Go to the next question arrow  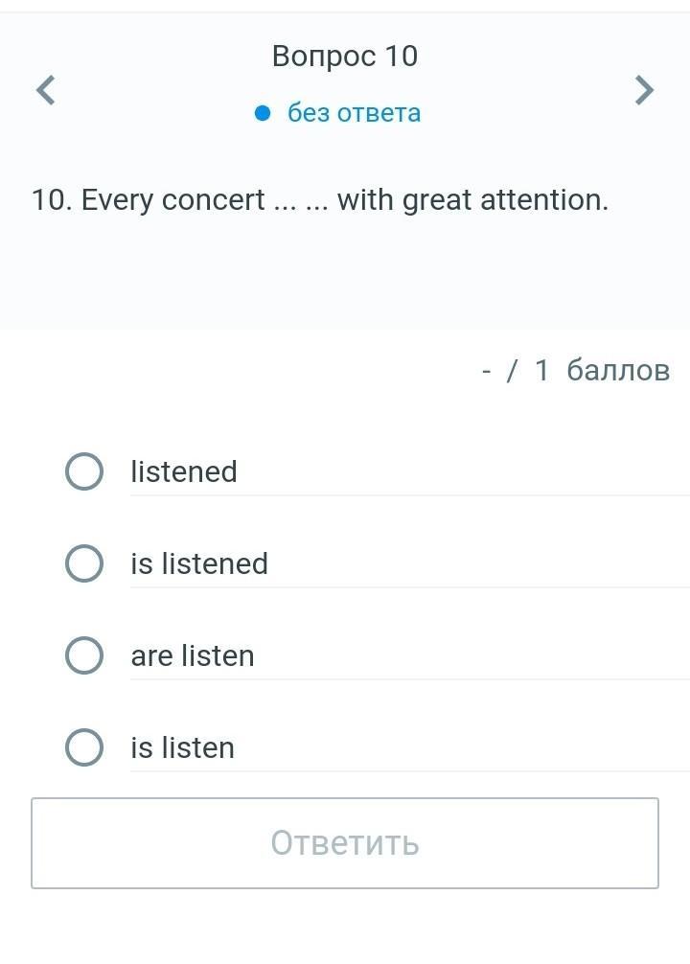(x=645, y=90)
